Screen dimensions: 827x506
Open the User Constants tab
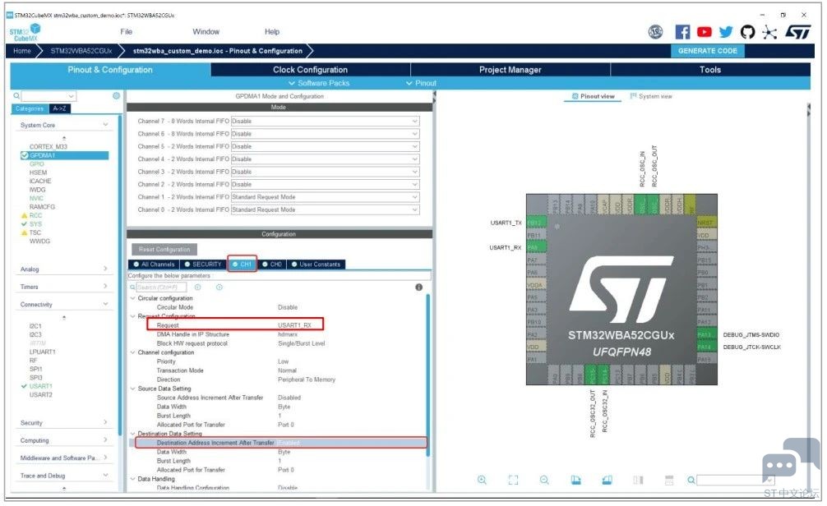(316, 264)
